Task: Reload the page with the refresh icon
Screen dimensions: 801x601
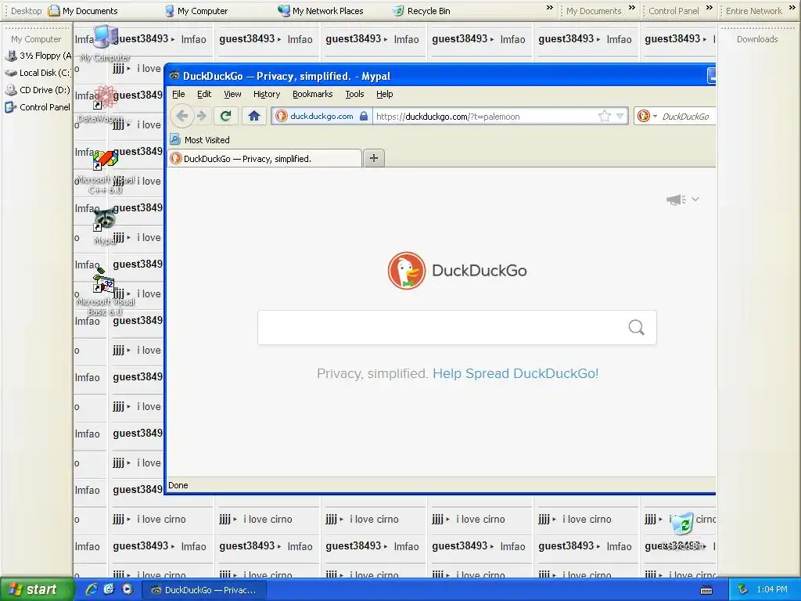Action: tap(226, 116)
